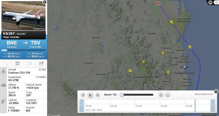Screen dimensions: 219x116
Task: Shift the timeline earlier with the left arrow
Action: [x=82, y=106]
